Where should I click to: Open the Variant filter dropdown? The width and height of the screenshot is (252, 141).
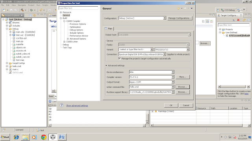click(152, 49)
